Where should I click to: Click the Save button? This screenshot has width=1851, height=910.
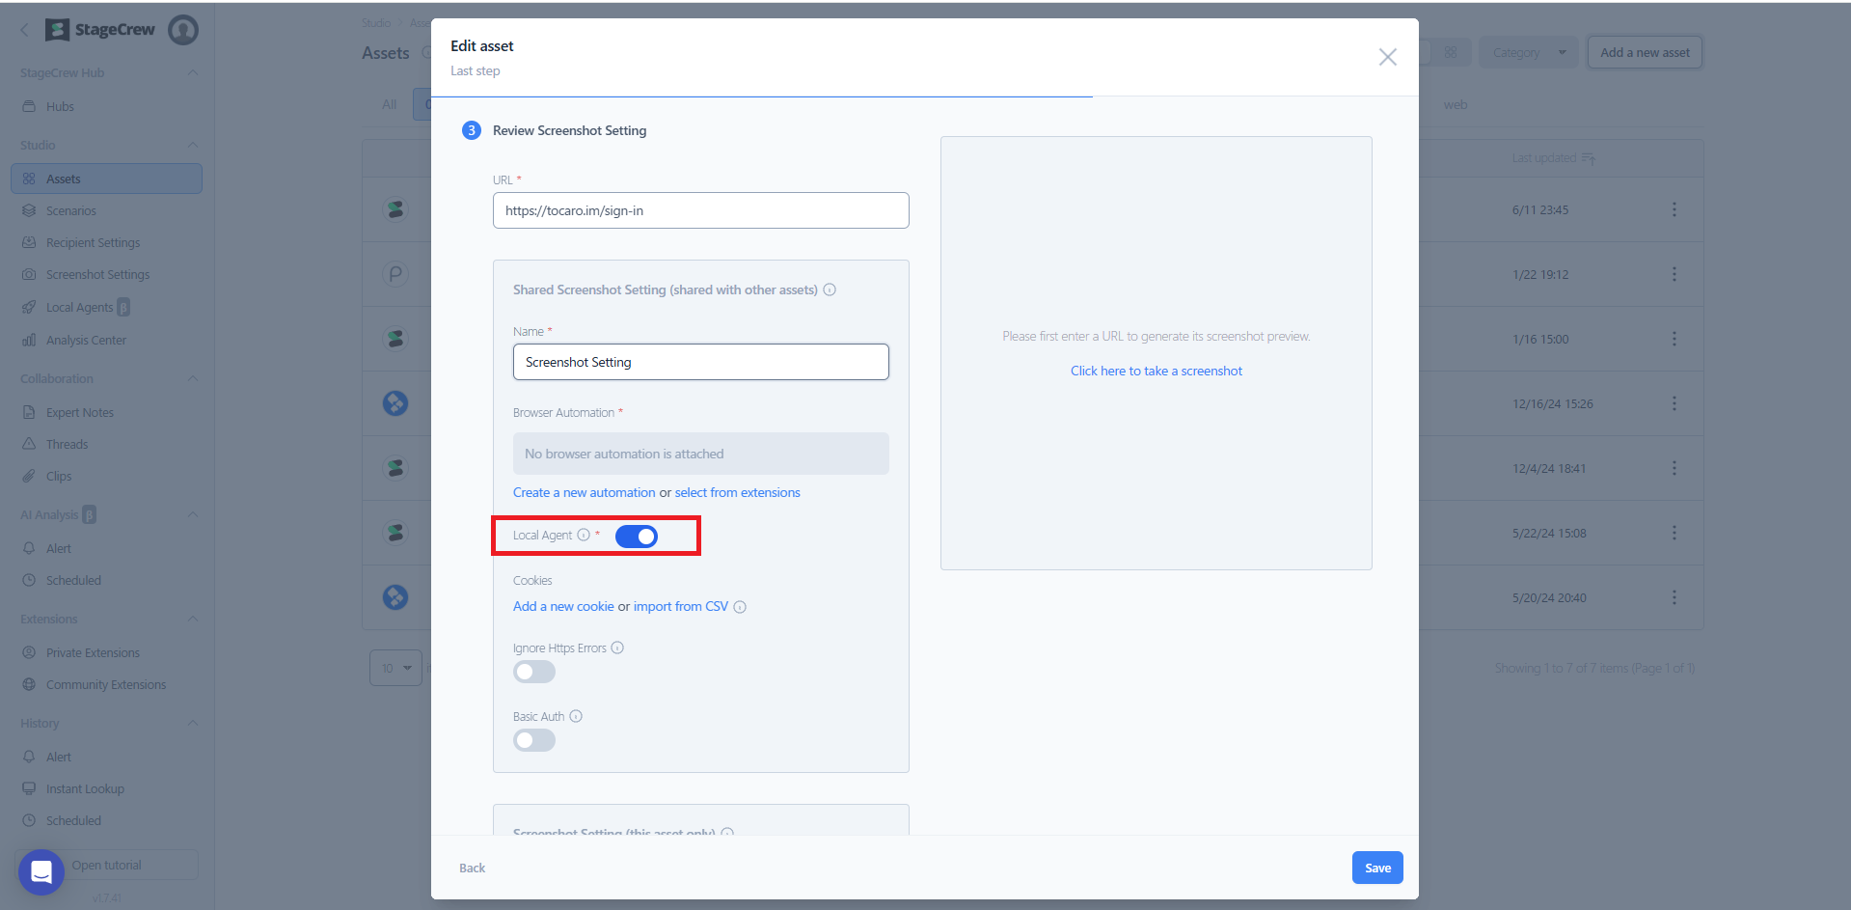click(1376, 869)
